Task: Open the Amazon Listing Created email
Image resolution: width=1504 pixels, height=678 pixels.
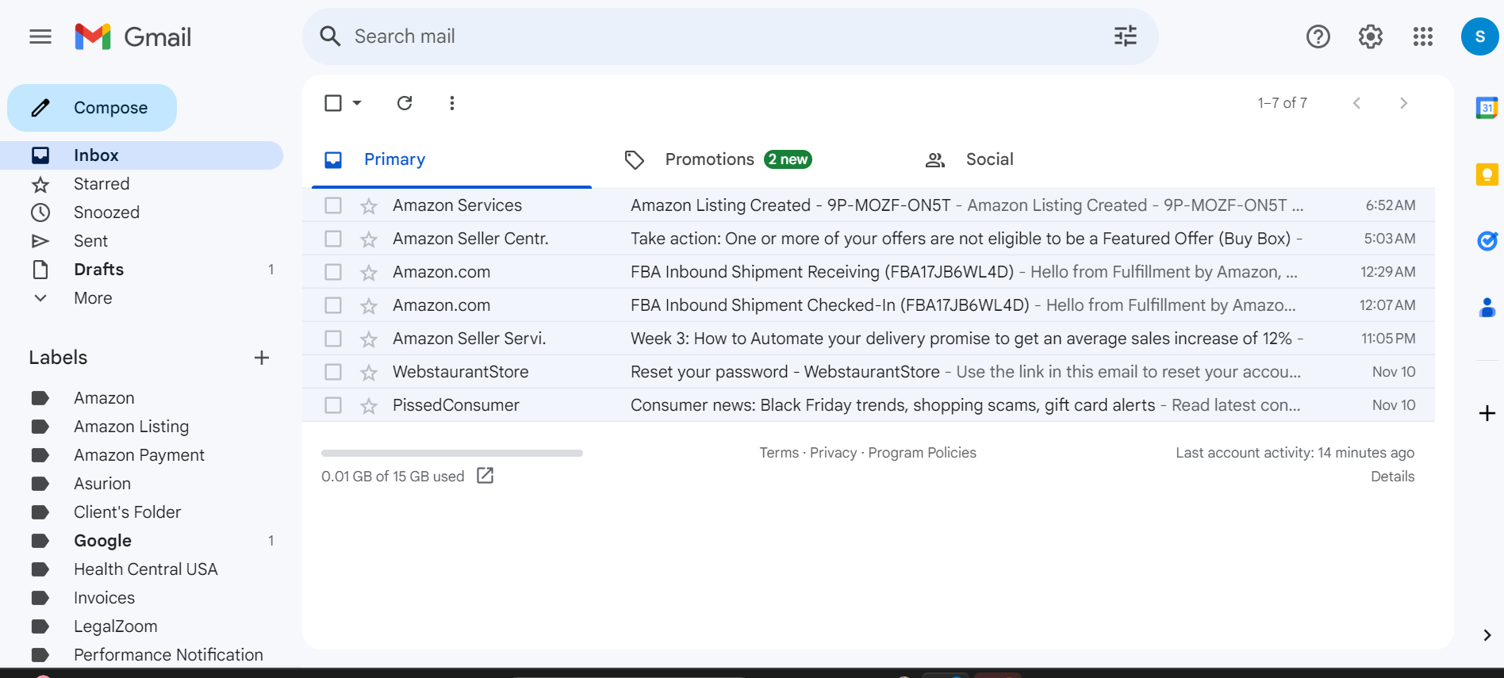Action: tap(869, 205)
